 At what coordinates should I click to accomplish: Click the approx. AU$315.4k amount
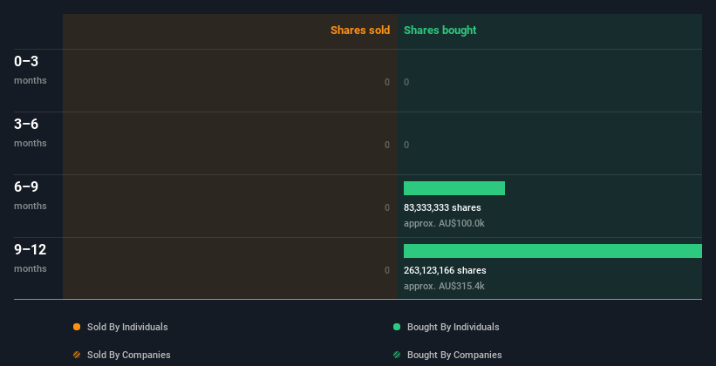tap(444, 286)
